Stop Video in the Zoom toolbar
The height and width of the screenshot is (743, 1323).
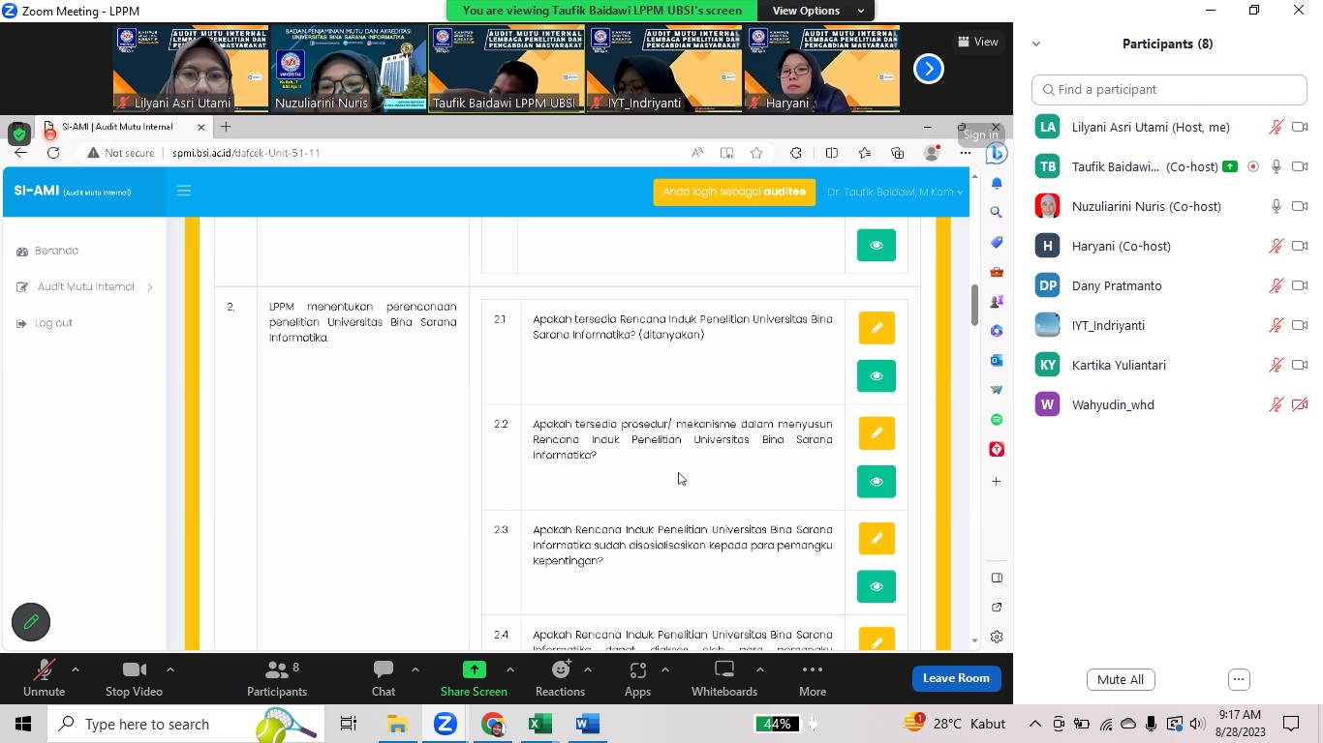coord(134,678)
